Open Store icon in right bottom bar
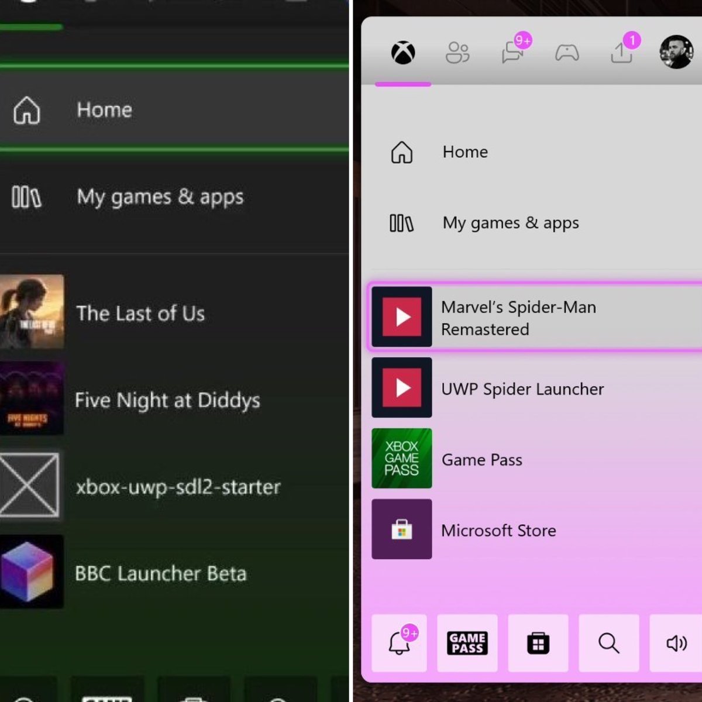Viewport: 702px width, 702px height. [538, 643]
